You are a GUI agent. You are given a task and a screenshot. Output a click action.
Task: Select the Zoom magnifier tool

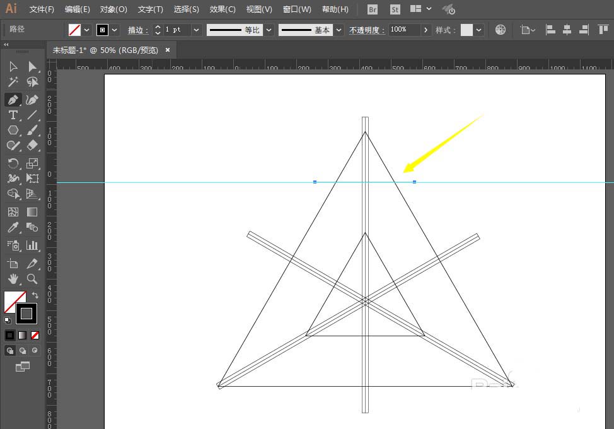(32, 279)
